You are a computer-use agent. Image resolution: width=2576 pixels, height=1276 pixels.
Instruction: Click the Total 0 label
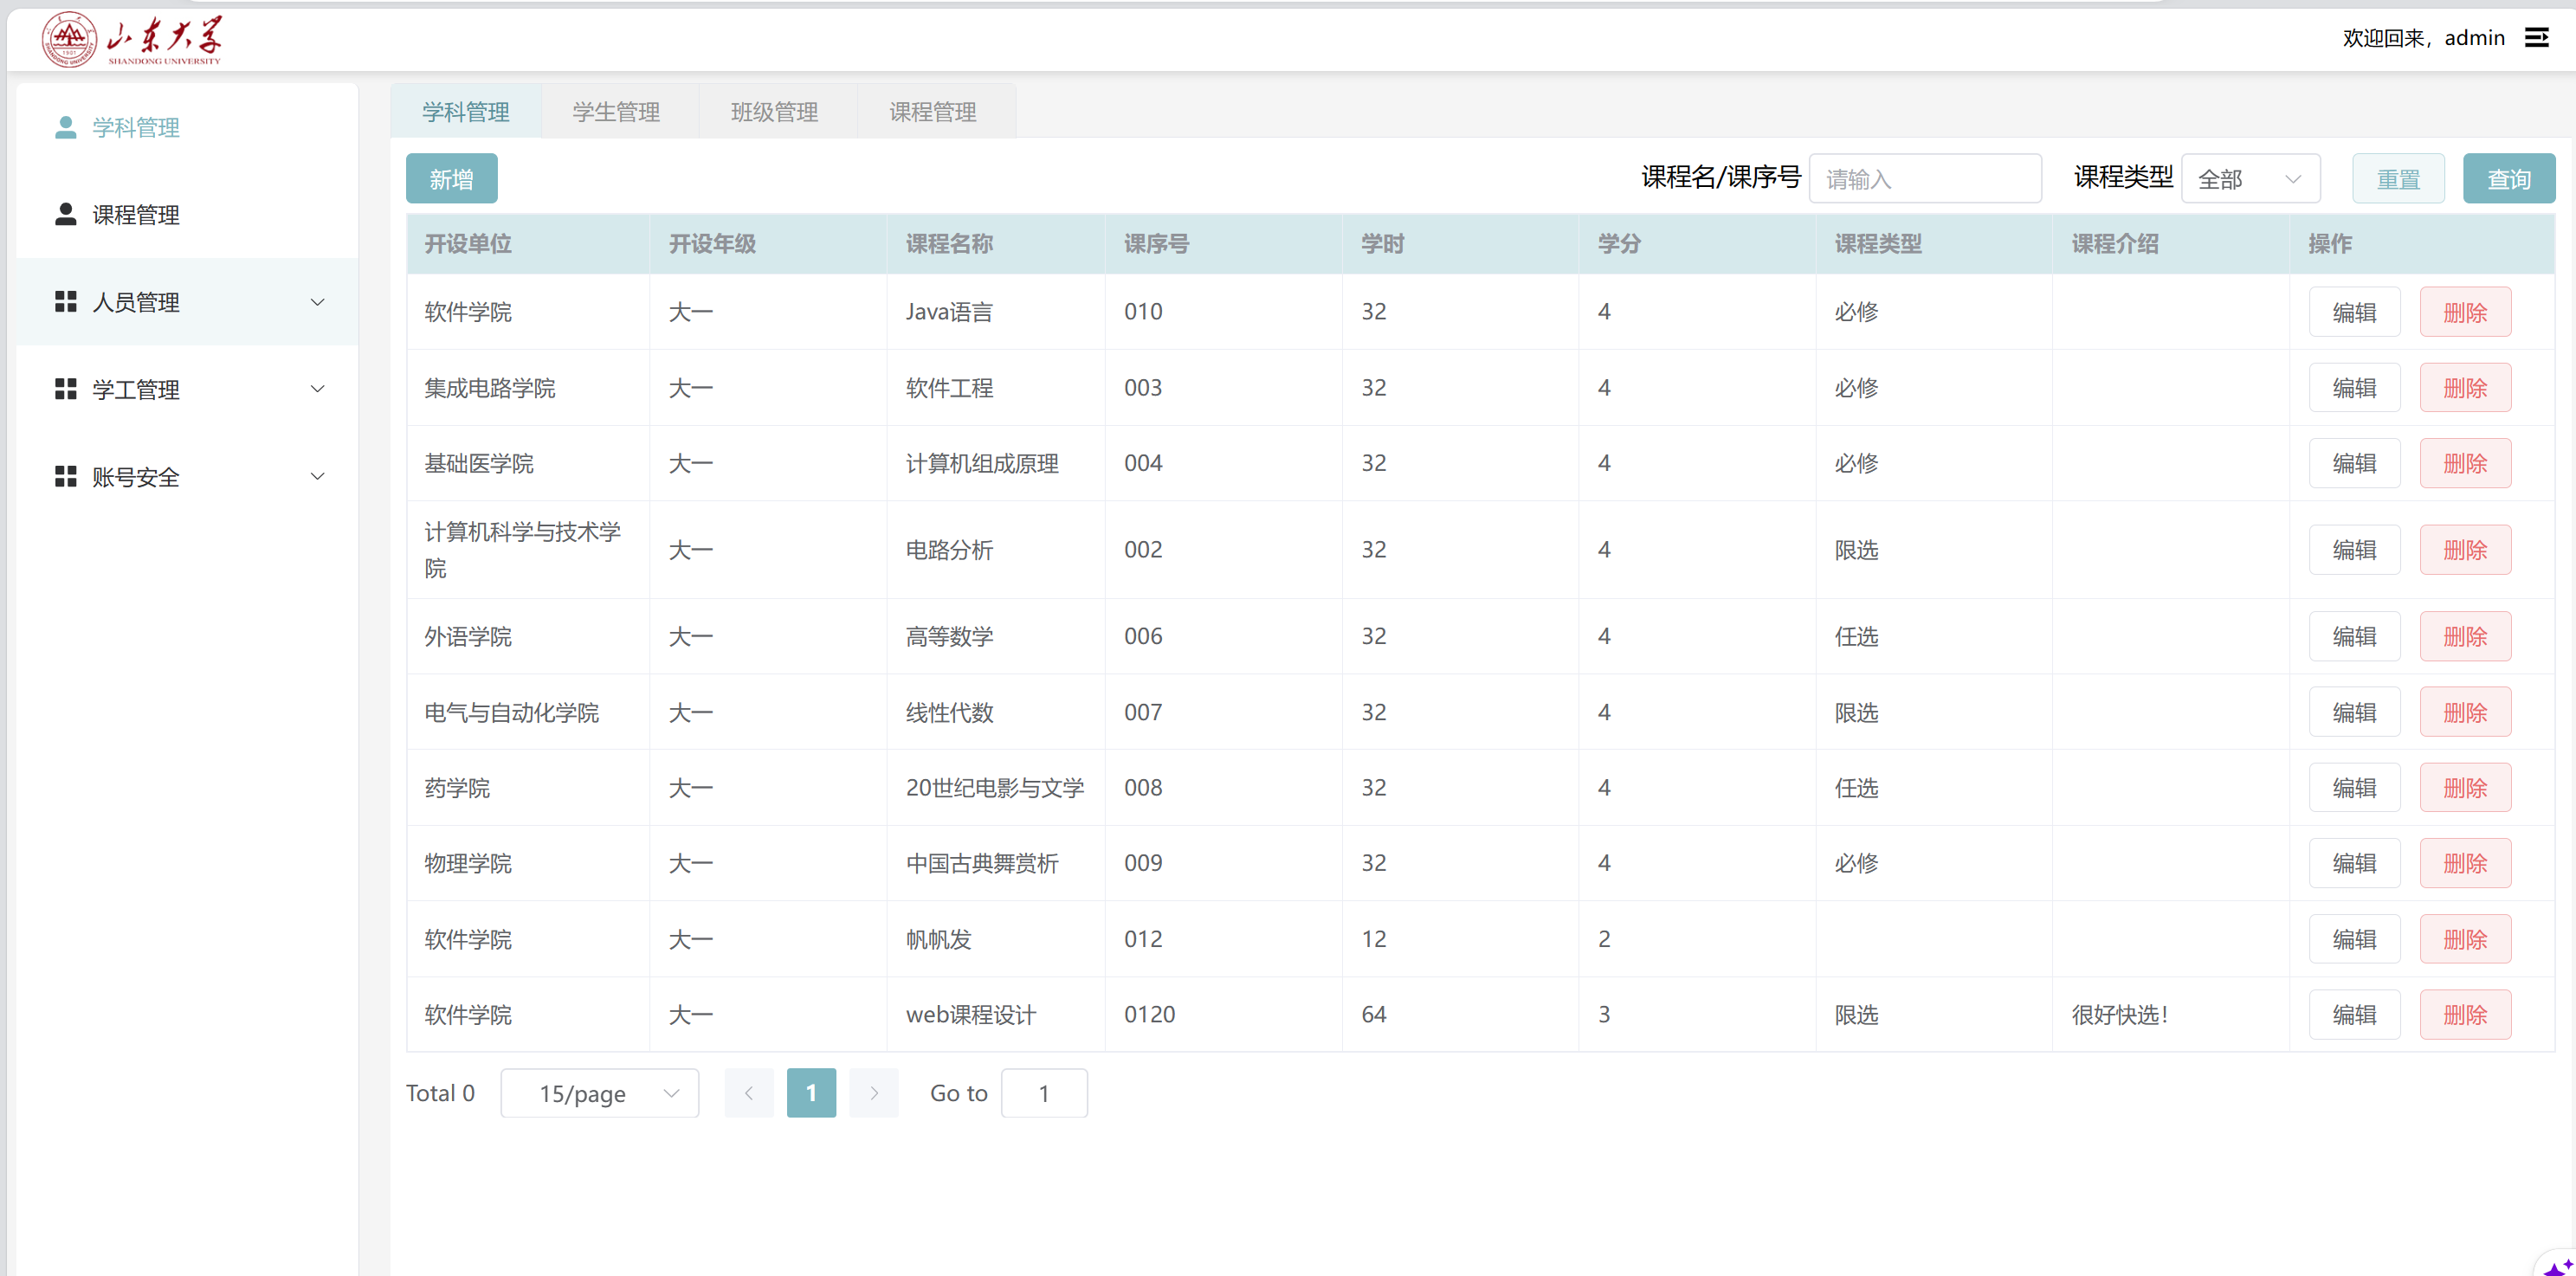click(440, 1093)
